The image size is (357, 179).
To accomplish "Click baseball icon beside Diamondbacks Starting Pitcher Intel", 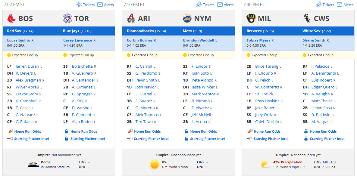I will coord(130,138).
